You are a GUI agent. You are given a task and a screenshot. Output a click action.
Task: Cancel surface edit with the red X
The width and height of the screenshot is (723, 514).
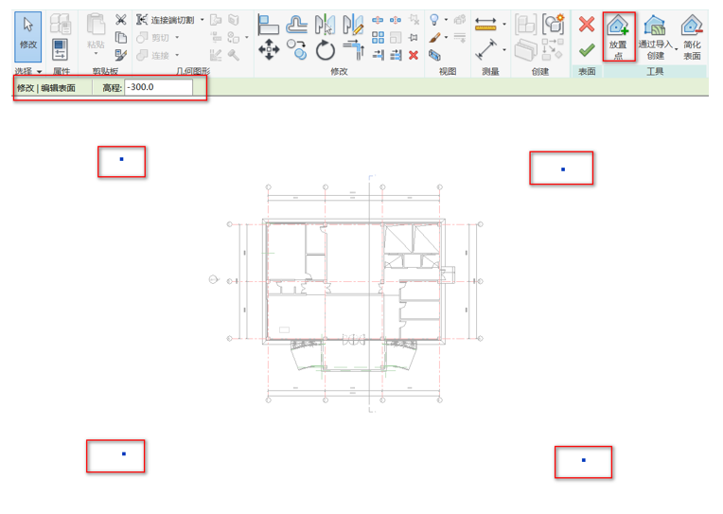pyautogui.click(x=587, y=25)
